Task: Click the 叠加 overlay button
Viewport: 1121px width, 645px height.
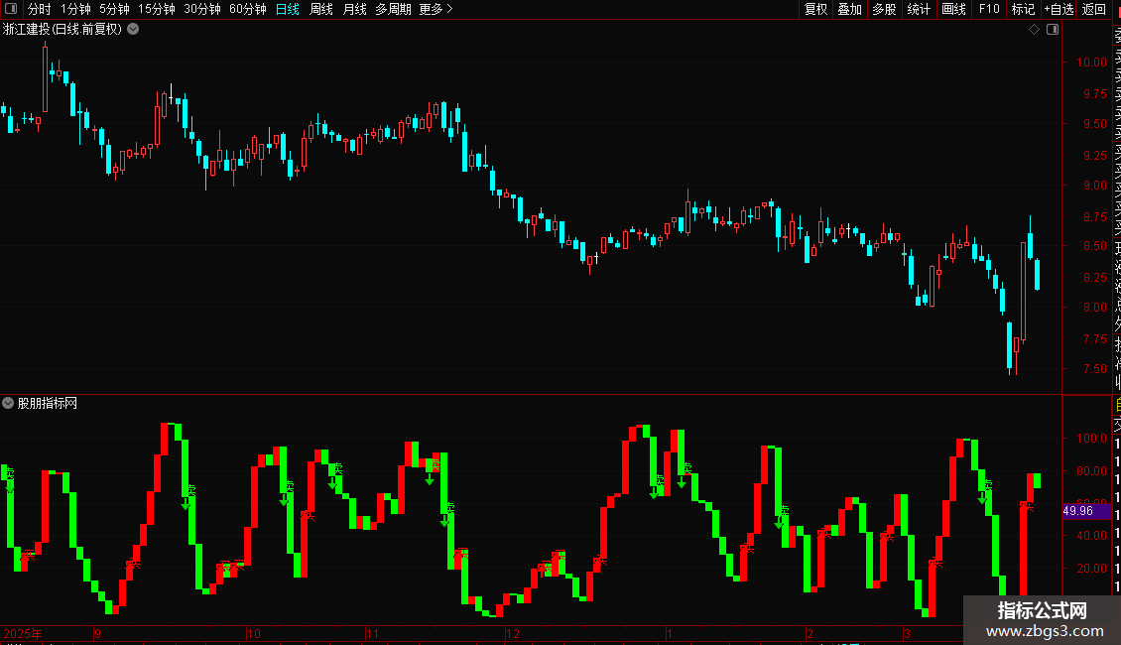Action: point(850,9)
